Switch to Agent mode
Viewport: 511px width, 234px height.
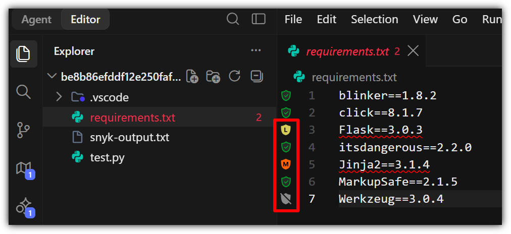(x=36, y=20)
